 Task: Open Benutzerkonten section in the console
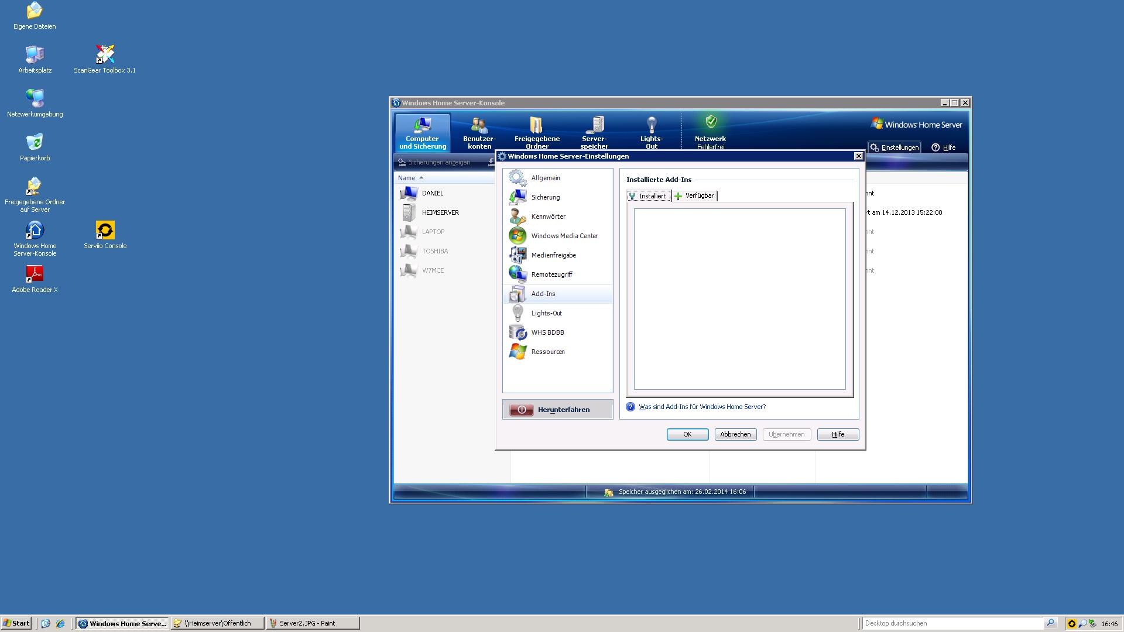click(479, 133)
